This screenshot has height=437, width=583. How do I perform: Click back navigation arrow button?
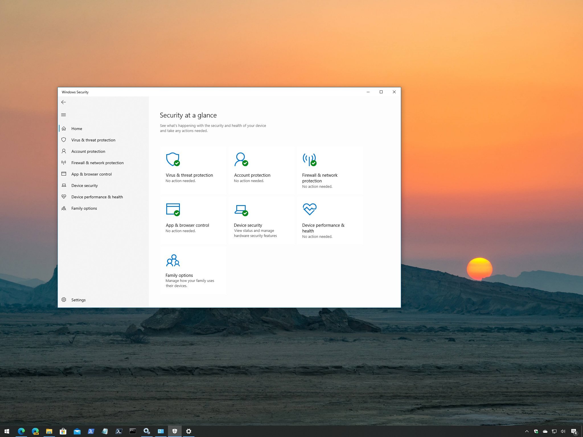(x=64, y=102)
